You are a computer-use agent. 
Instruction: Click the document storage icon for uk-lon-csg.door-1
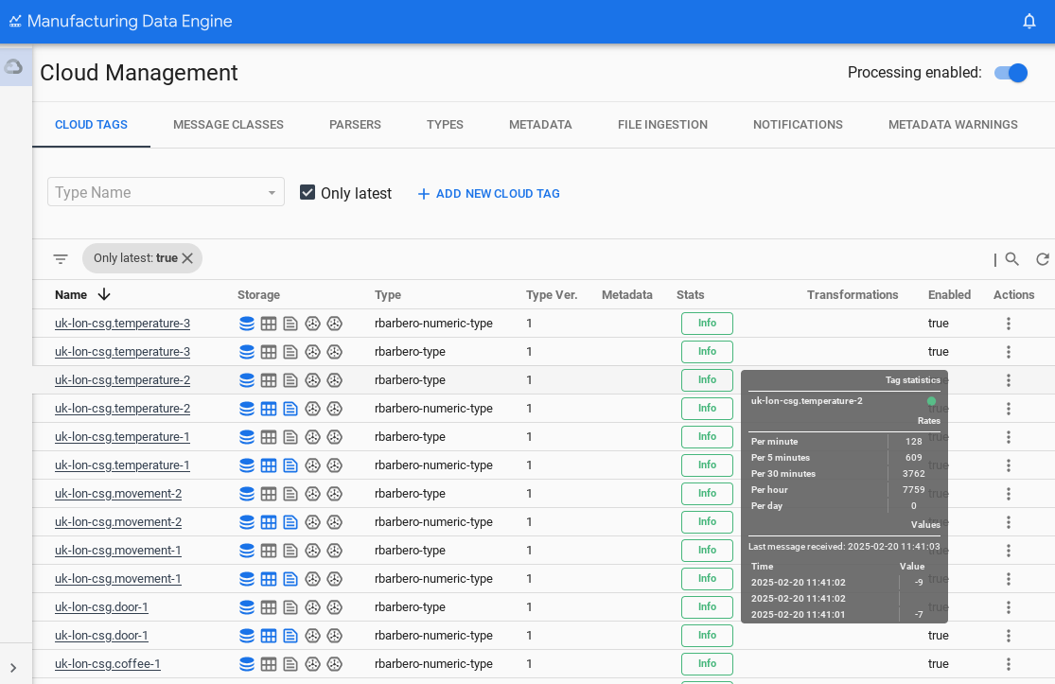tap(290, 606)
